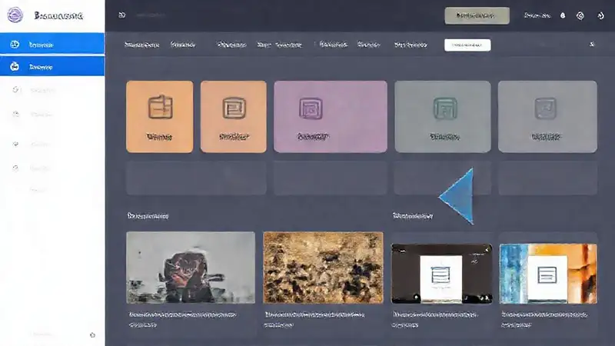Select the lower blue highlighted sidebar item's icon
The width and height of the screenshot is (615, 346).
click(15, 67)
